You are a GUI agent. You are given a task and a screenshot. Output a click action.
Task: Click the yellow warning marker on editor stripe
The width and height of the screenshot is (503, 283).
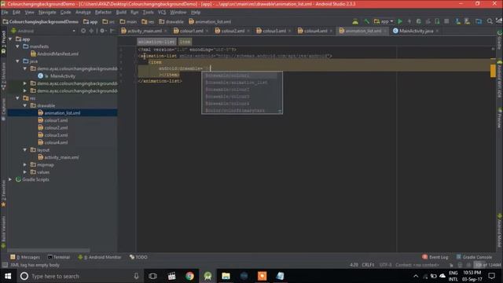click(x=493, y=71)
